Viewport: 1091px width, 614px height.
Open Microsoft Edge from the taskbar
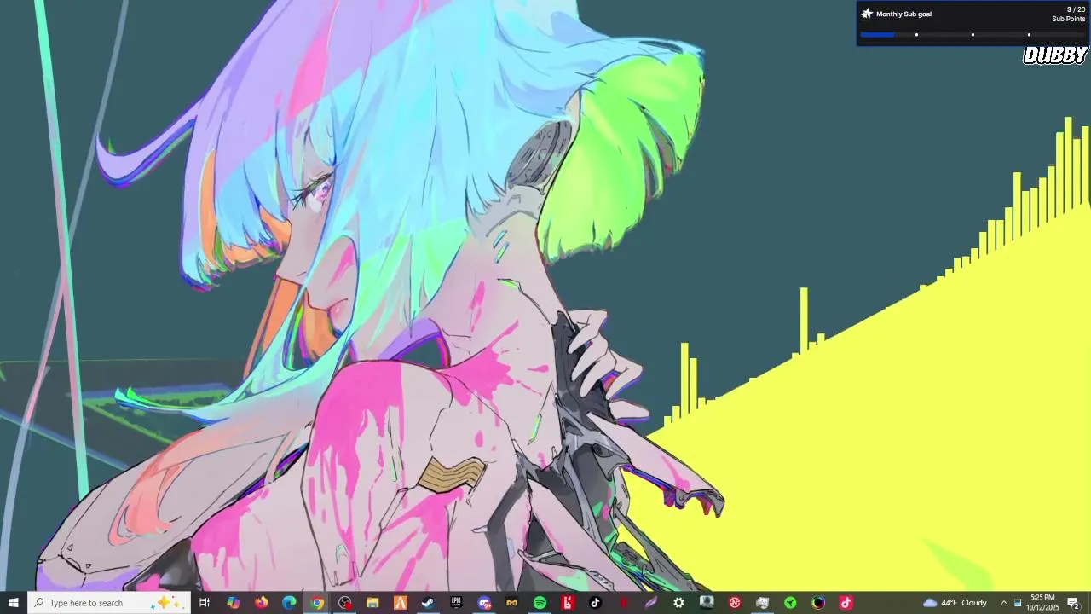pyautogui.click(x=289, y=603)
